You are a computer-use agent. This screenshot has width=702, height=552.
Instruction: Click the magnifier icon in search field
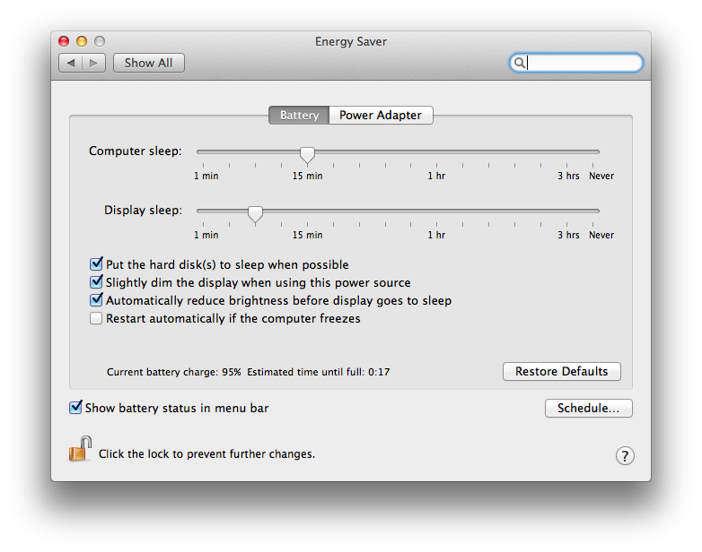click(519, 63)
